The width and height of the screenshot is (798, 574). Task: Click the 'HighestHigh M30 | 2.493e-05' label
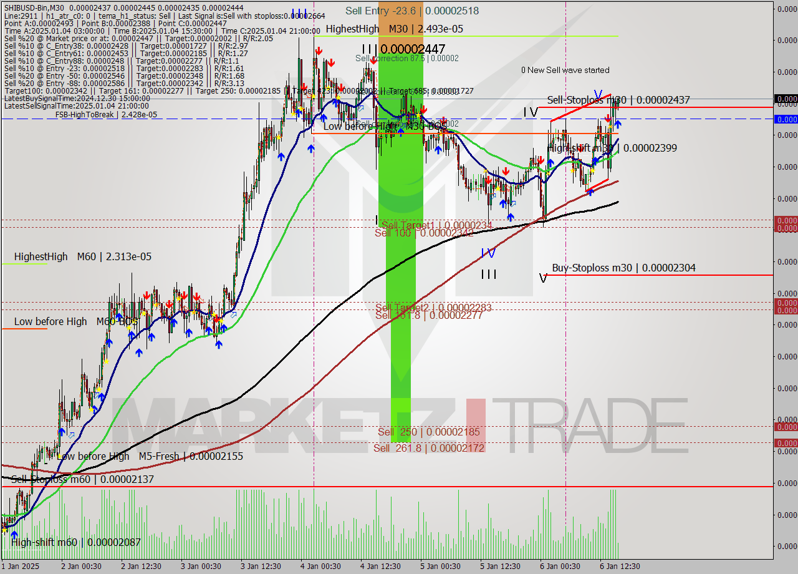pyautogui.click(x=394, y=29)
